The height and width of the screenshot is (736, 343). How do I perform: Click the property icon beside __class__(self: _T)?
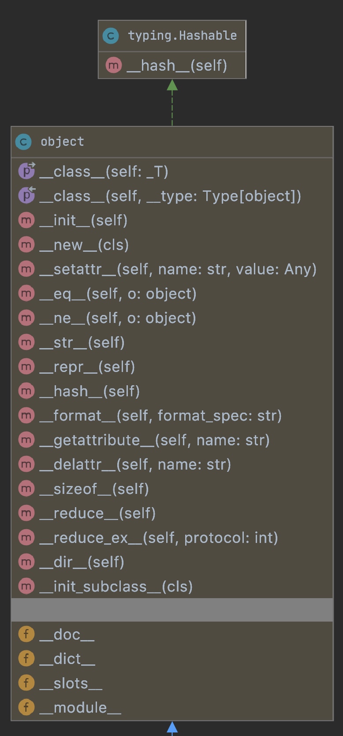26,171
